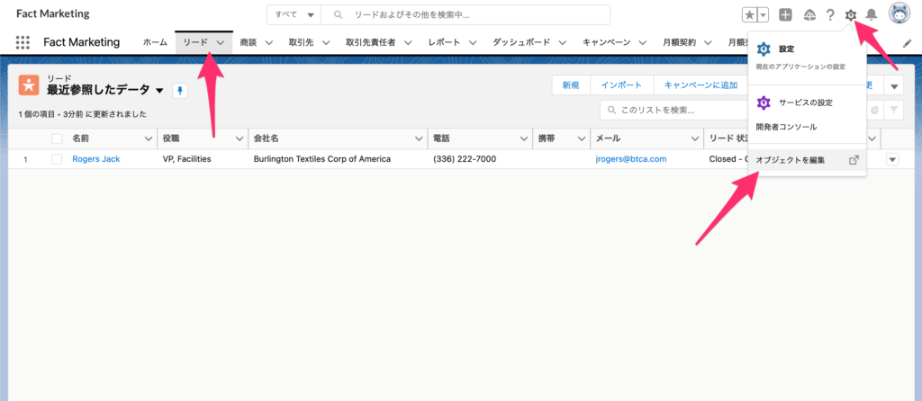Open the すべて search scope dropdown
922x401 pixels.
point(294,14)
